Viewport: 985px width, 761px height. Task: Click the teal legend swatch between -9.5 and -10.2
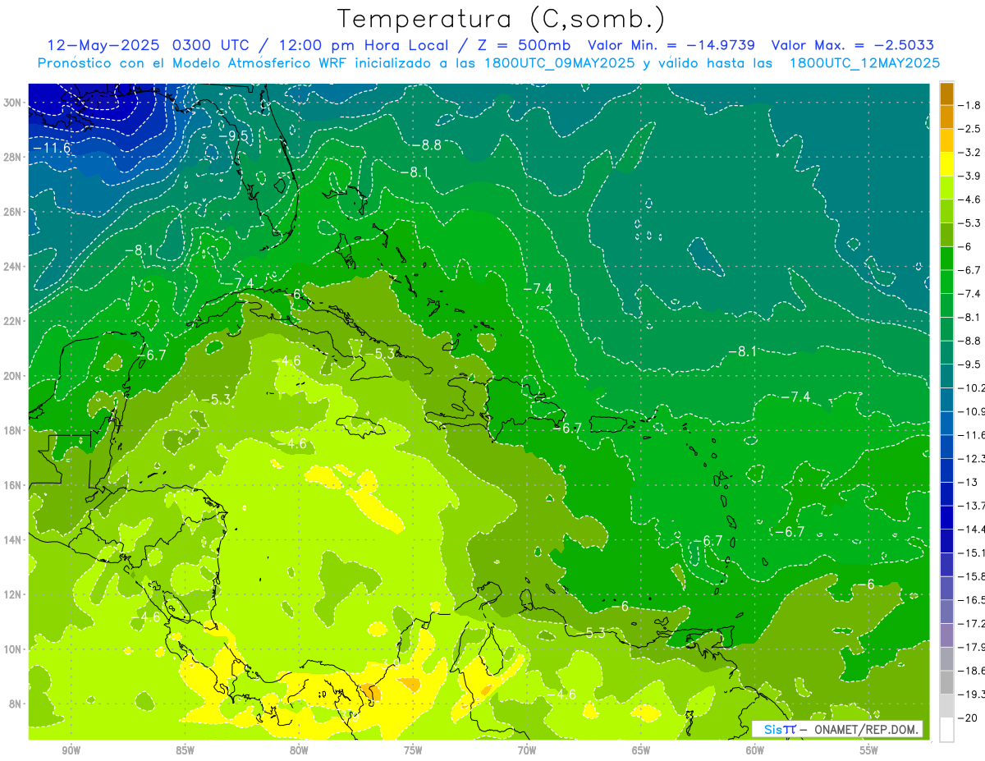pyautogui.click(x=946, y=376)
